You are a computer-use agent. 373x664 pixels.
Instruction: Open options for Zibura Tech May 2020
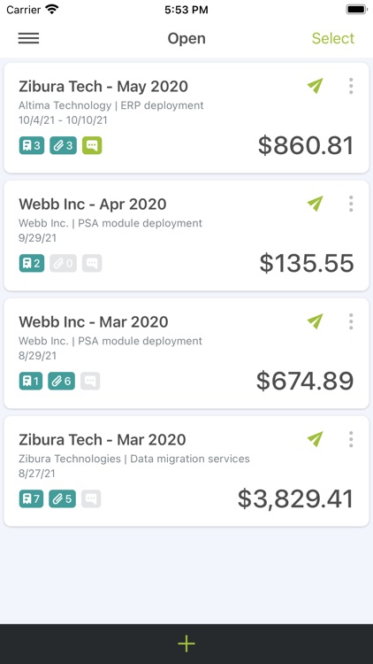351,86
